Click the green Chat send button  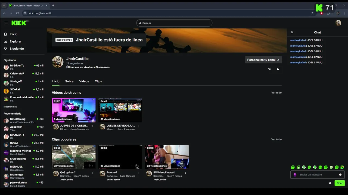click(340, 183)
